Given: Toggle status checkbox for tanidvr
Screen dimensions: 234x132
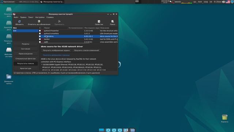Looking at the screenshot, I should pyautogui.click(x=40, y=39).
